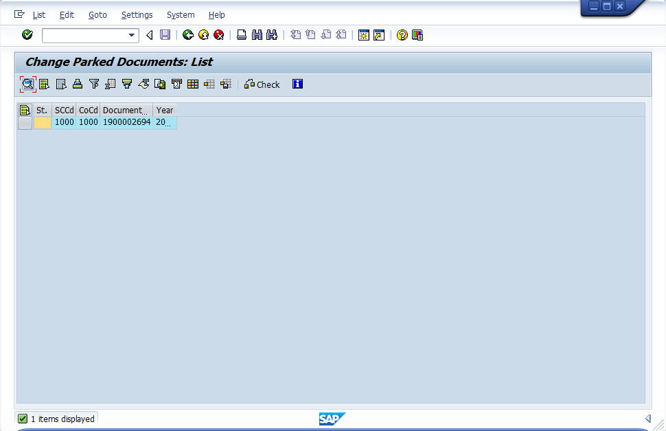
Task: Click the CoCd column header
Action: click(89, 110)
